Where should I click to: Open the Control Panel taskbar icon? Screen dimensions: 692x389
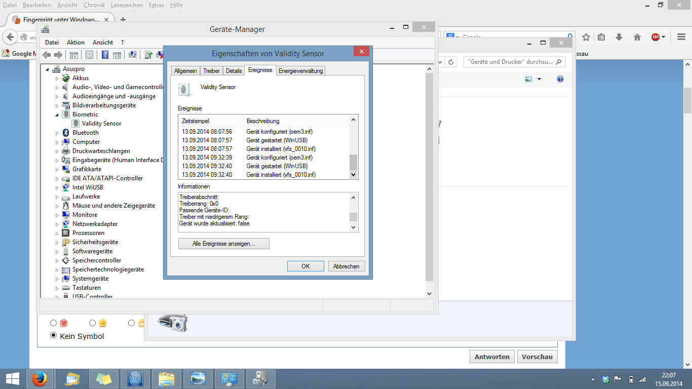pyautogui.click(x=229, y=378)
